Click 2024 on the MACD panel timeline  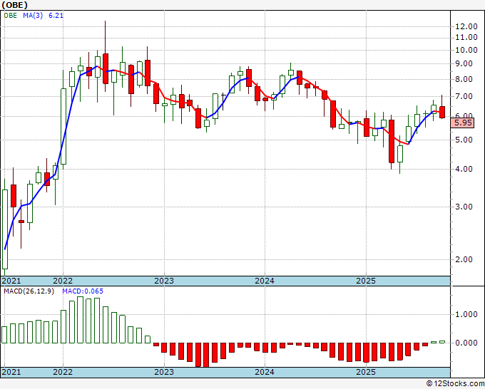tap(265, 372)
